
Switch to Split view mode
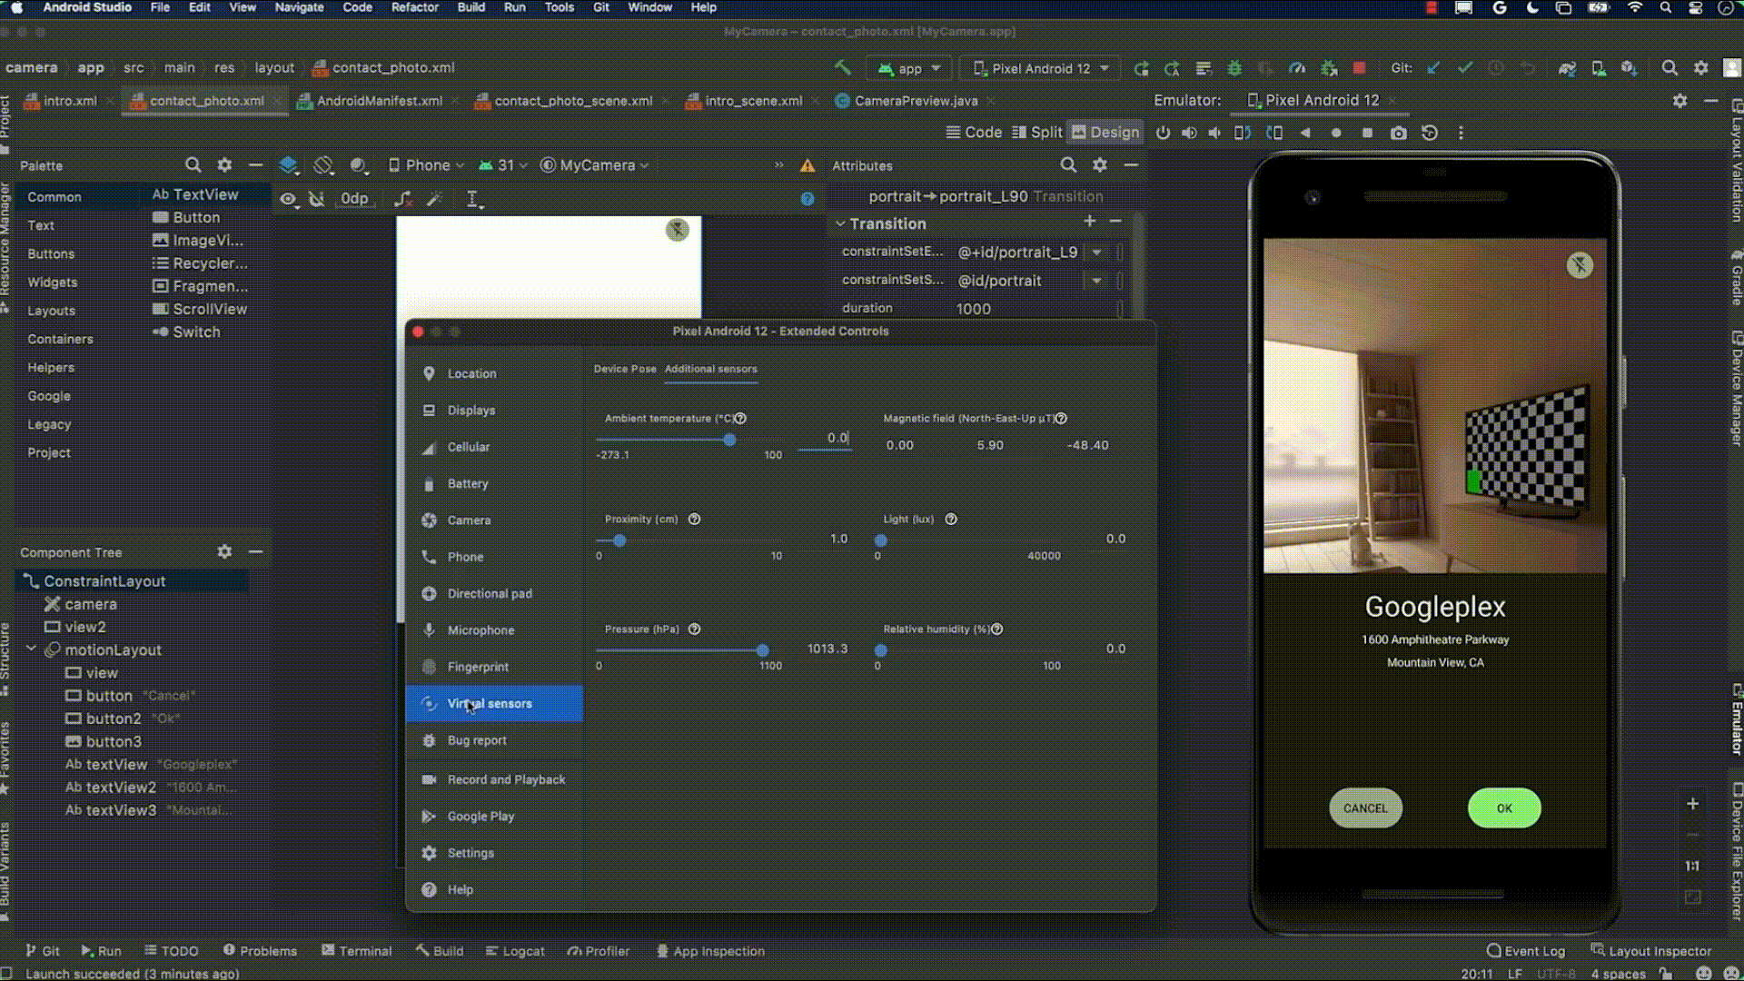click(1036, 133)
